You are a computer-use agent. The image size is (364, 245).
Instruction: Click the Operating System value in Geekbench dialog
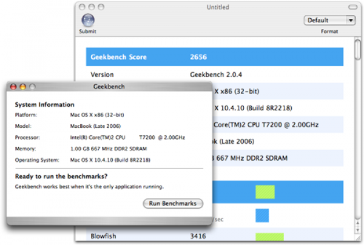tap(110, 160)
